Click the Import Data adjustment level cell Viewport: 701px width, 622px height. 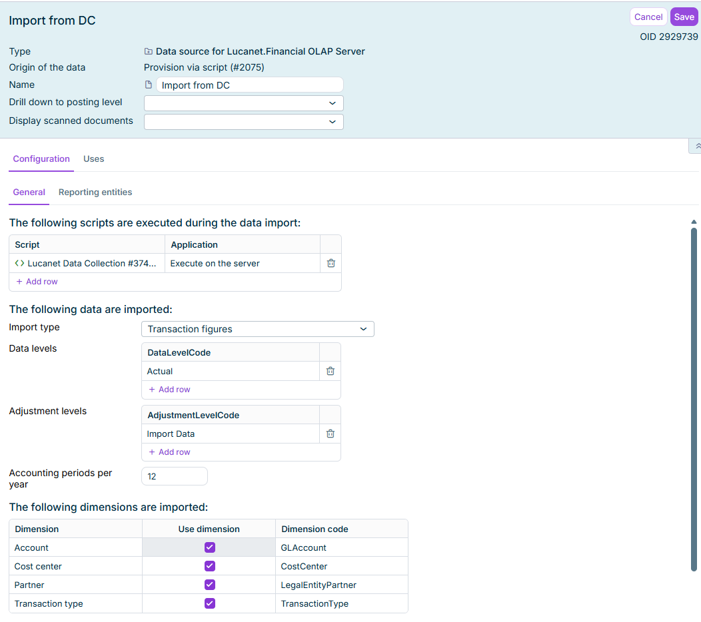pos(231,434)
